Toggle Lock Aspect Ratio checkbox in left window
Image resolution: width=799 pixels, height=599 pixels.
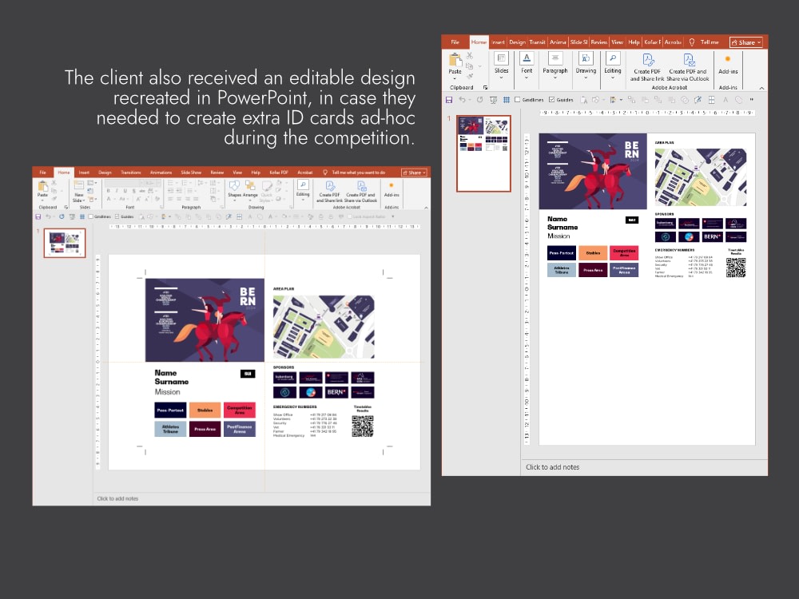(350, 216)
